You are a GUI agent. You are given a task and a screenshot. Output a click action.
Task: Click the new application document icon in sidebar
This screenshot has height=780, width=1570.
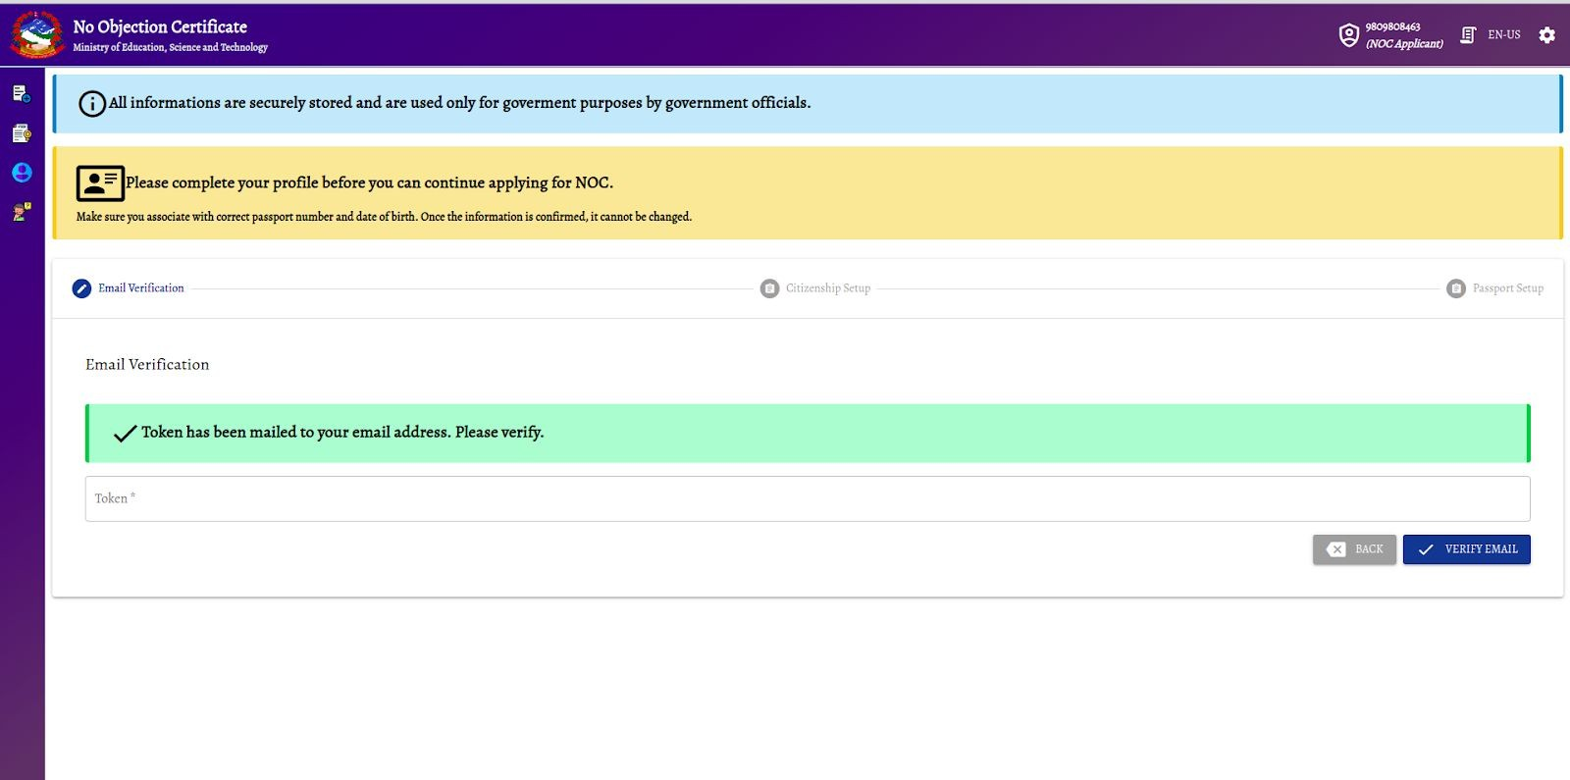(x=22, y=94)
